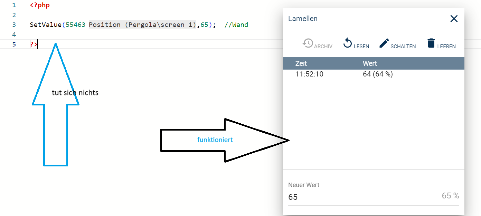The image size is (481, 216).
Task: Click the <?php opening tag
Action: pos(40,5)
